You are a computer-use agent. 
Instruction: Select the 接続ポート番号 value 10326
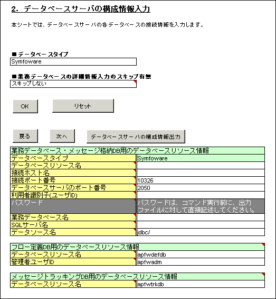pos(201,180)
